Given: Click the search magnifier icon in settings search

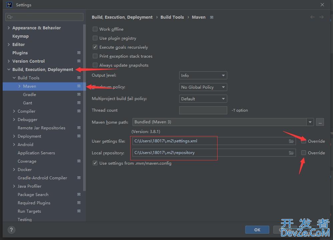Looking at the screenshot, I should 10,17.
